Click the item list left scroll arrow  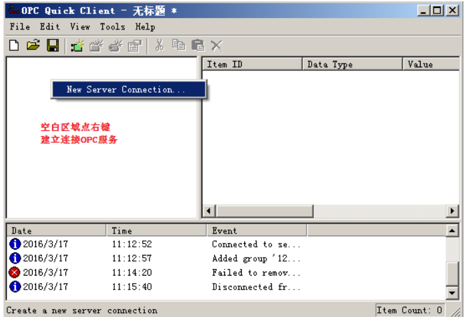pos(209,211)
